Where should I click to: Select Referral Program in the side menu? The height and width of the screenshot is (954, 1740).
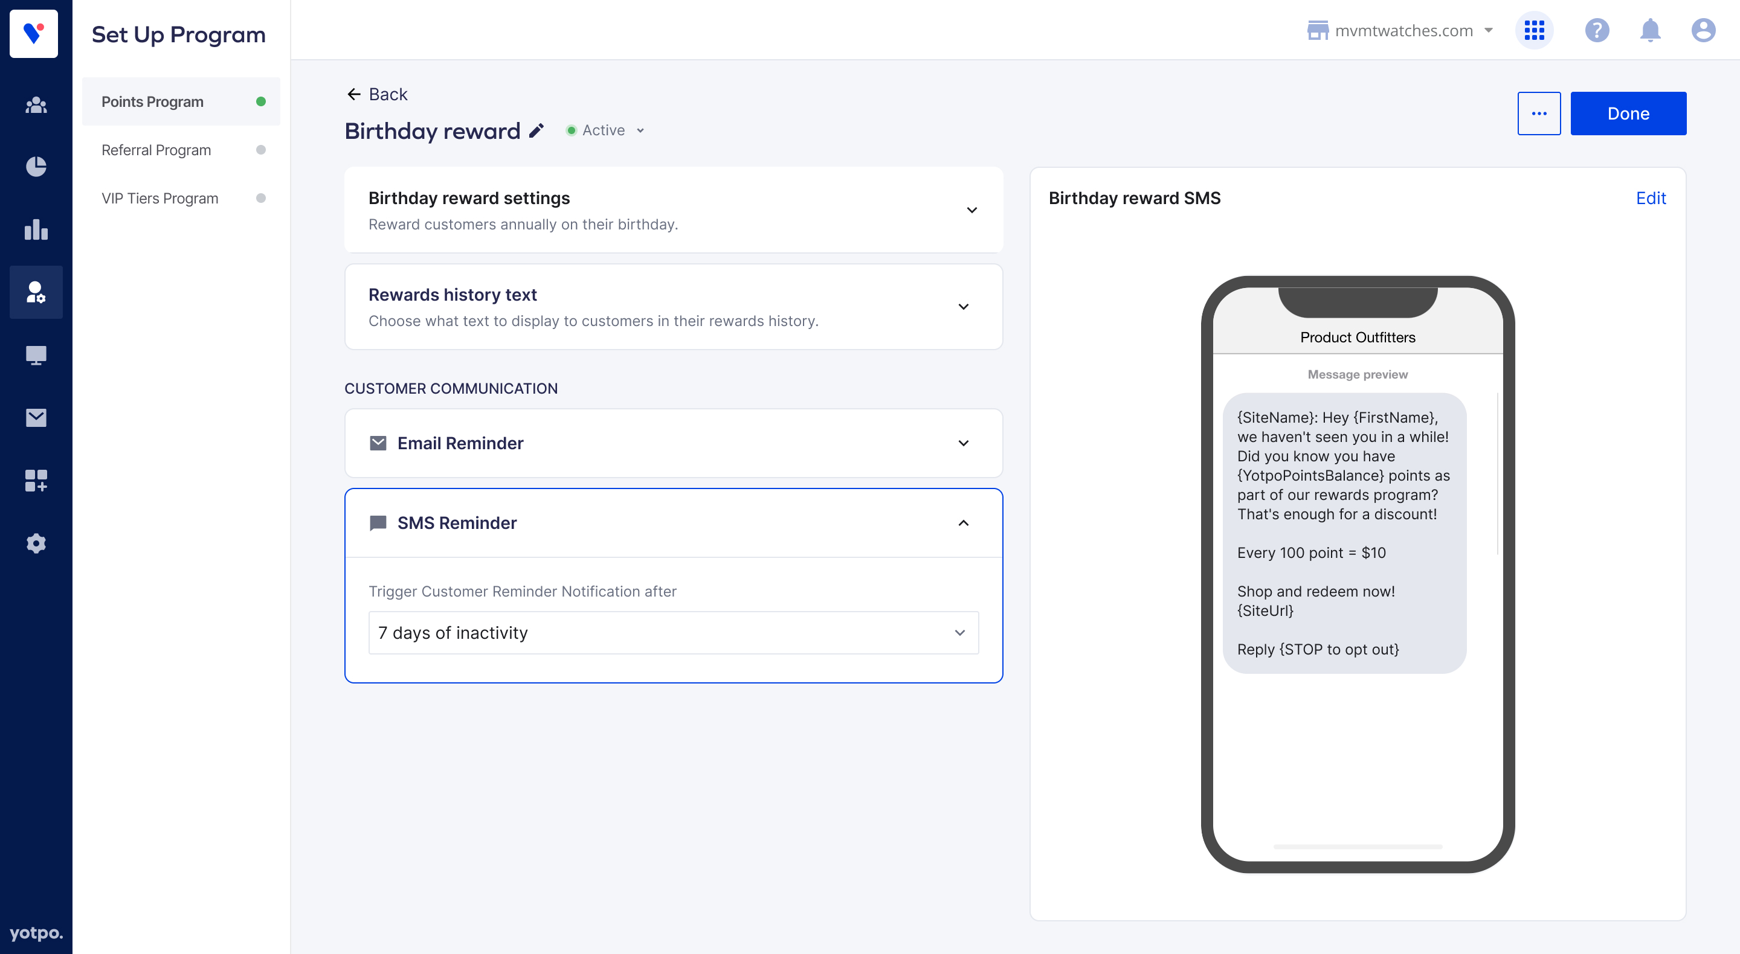pos(156,150)
